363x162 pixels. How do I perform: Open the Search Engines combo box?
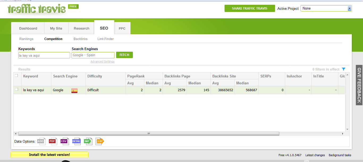coord(93,55)
